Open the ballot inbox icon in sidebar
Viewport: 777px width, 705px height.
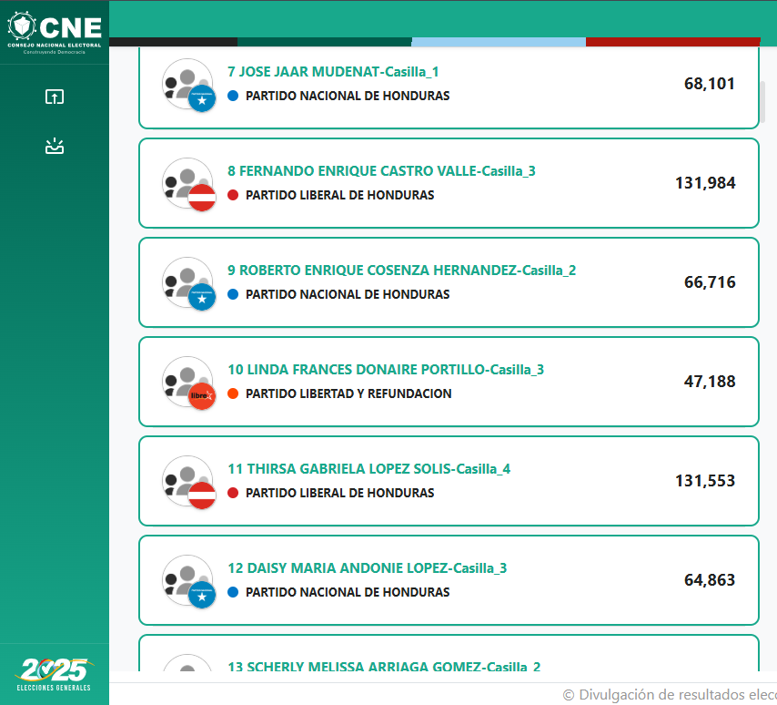[55, 147]
